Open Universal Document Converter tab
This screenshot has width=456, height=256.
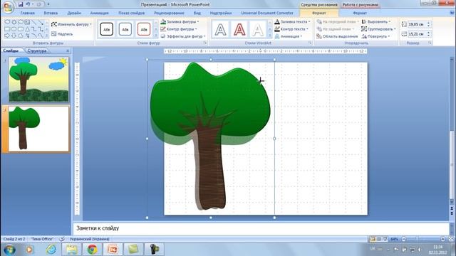[267, 13]
